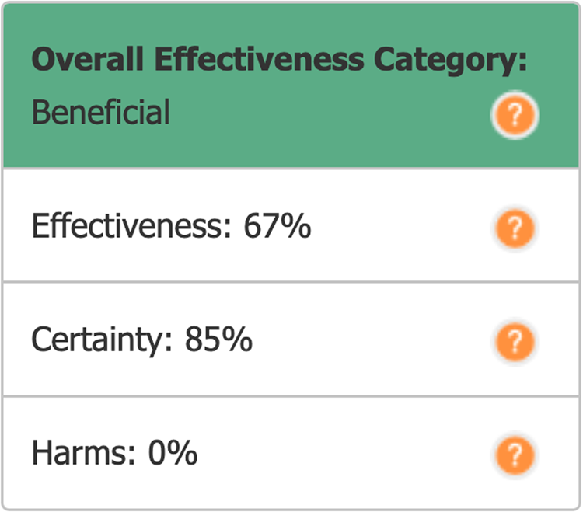Click the Certainty row's orange help icon
The image size is (583, 512).
pos(514,340)
